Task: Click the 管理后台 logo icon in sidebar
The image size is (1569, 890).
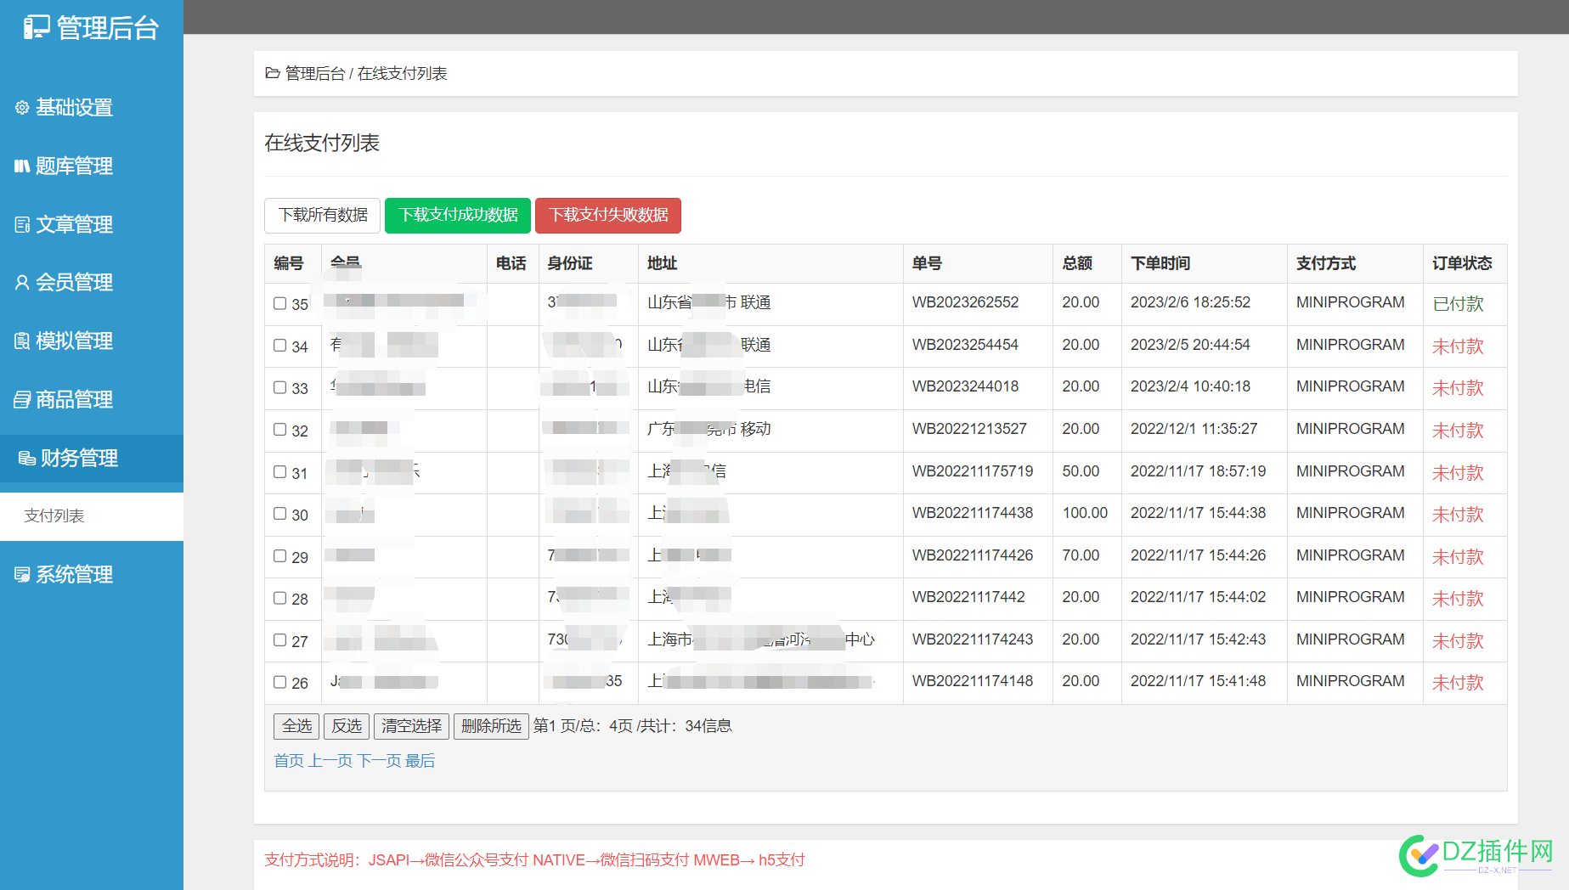Action: tap(37, 27)
